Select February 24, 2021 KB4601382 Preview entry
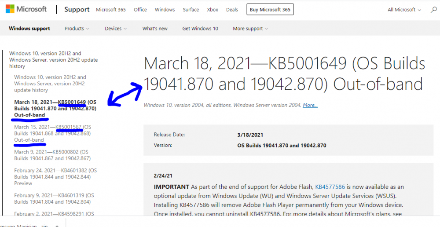440x227 pixels. (x=55, y=177)
